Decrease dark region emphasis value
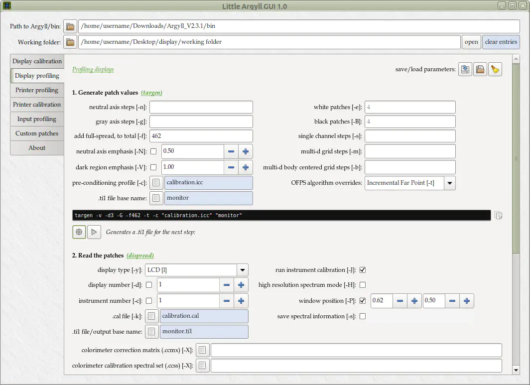Screen dimensions: 530x385 click(231, 167)
